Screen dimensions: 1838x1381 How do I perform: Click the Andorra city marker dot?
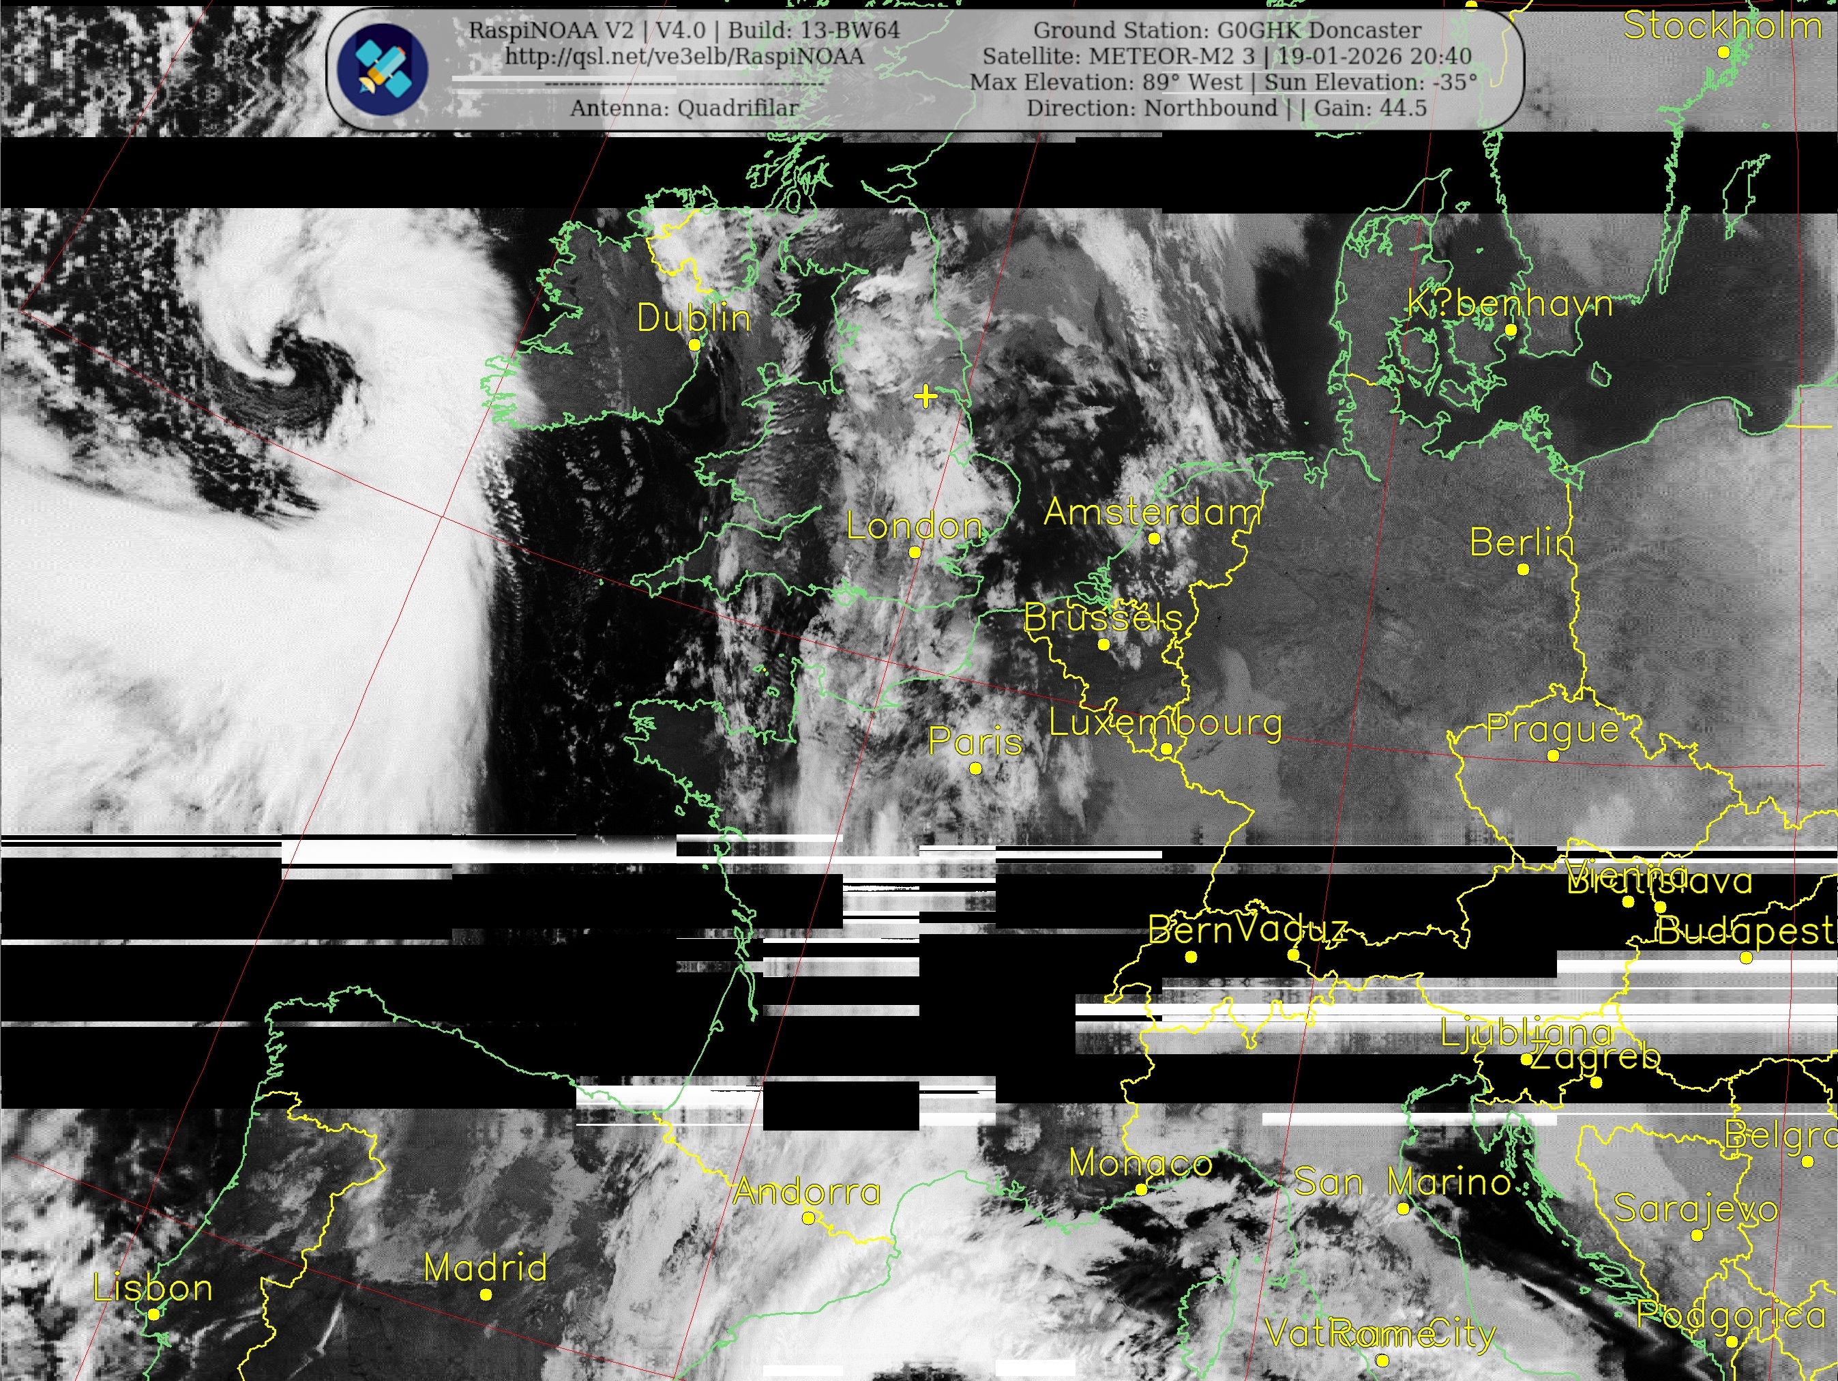pos(807,1218)
